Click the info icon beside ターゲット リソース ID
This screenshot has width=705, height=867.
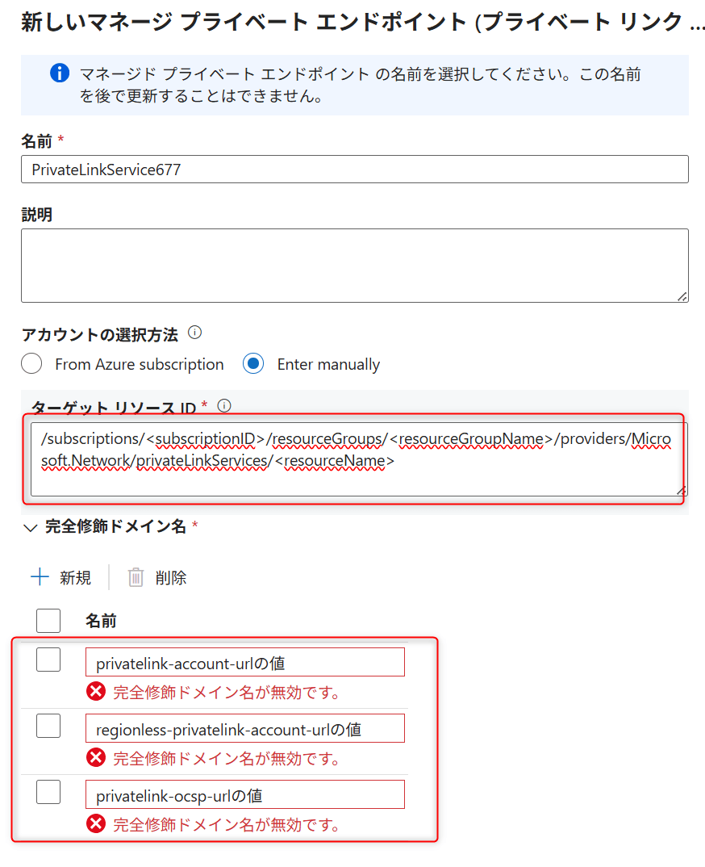(223, 406)
